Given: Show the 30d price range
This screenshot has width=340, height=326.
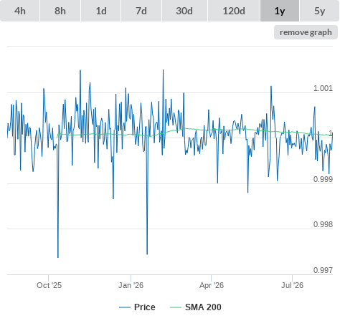Looking at the screenshot, I should click(184, 11).
